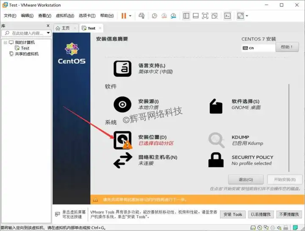Image resolution: width=305 pixels, height=231 pixels.
Task: Click the 已选择自动分区 red status text
Action: (156, 143)
